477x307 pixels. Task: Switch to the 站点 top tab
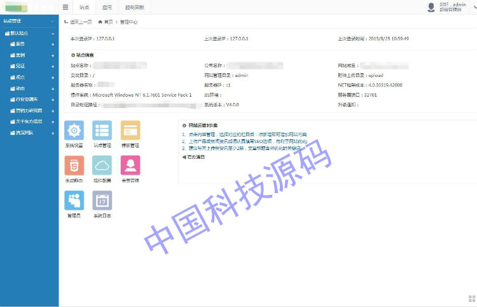click(84, 7)
